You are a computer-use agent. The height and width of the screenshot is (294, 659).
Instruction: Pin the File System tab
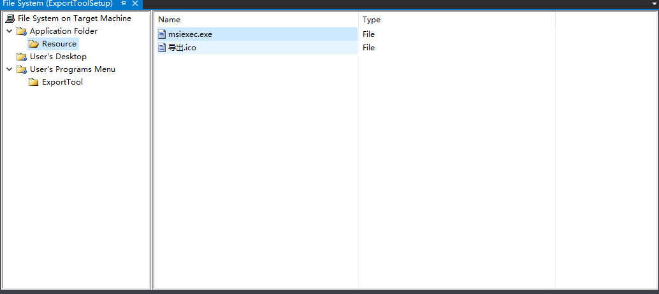click(124, 4)
